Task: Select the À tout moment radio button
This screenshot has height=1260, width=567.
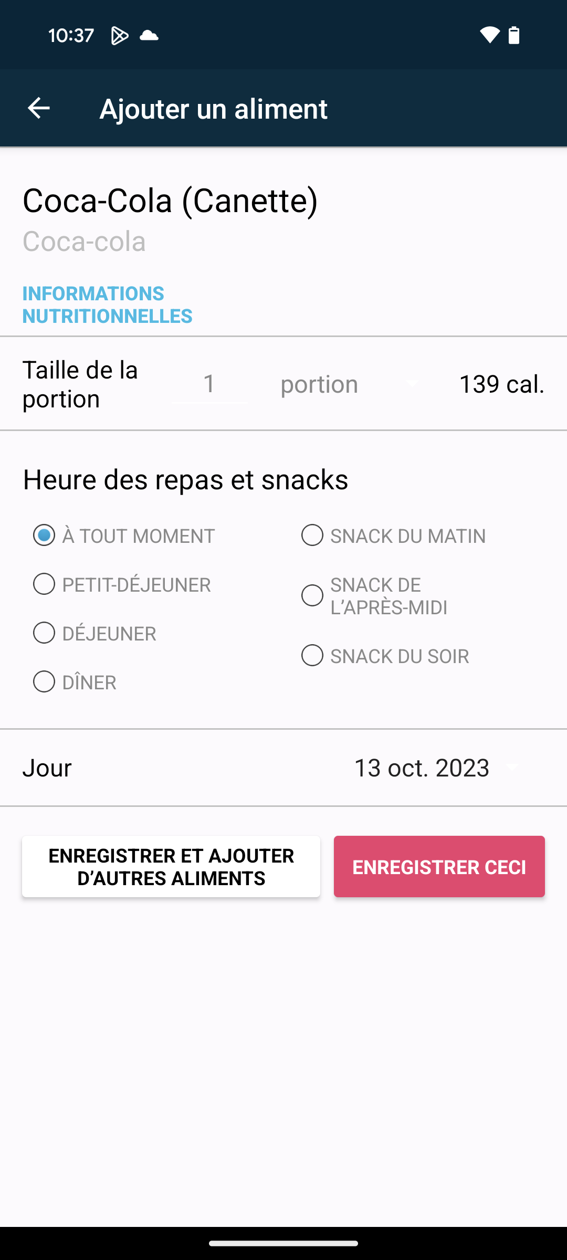Action: 44,535
